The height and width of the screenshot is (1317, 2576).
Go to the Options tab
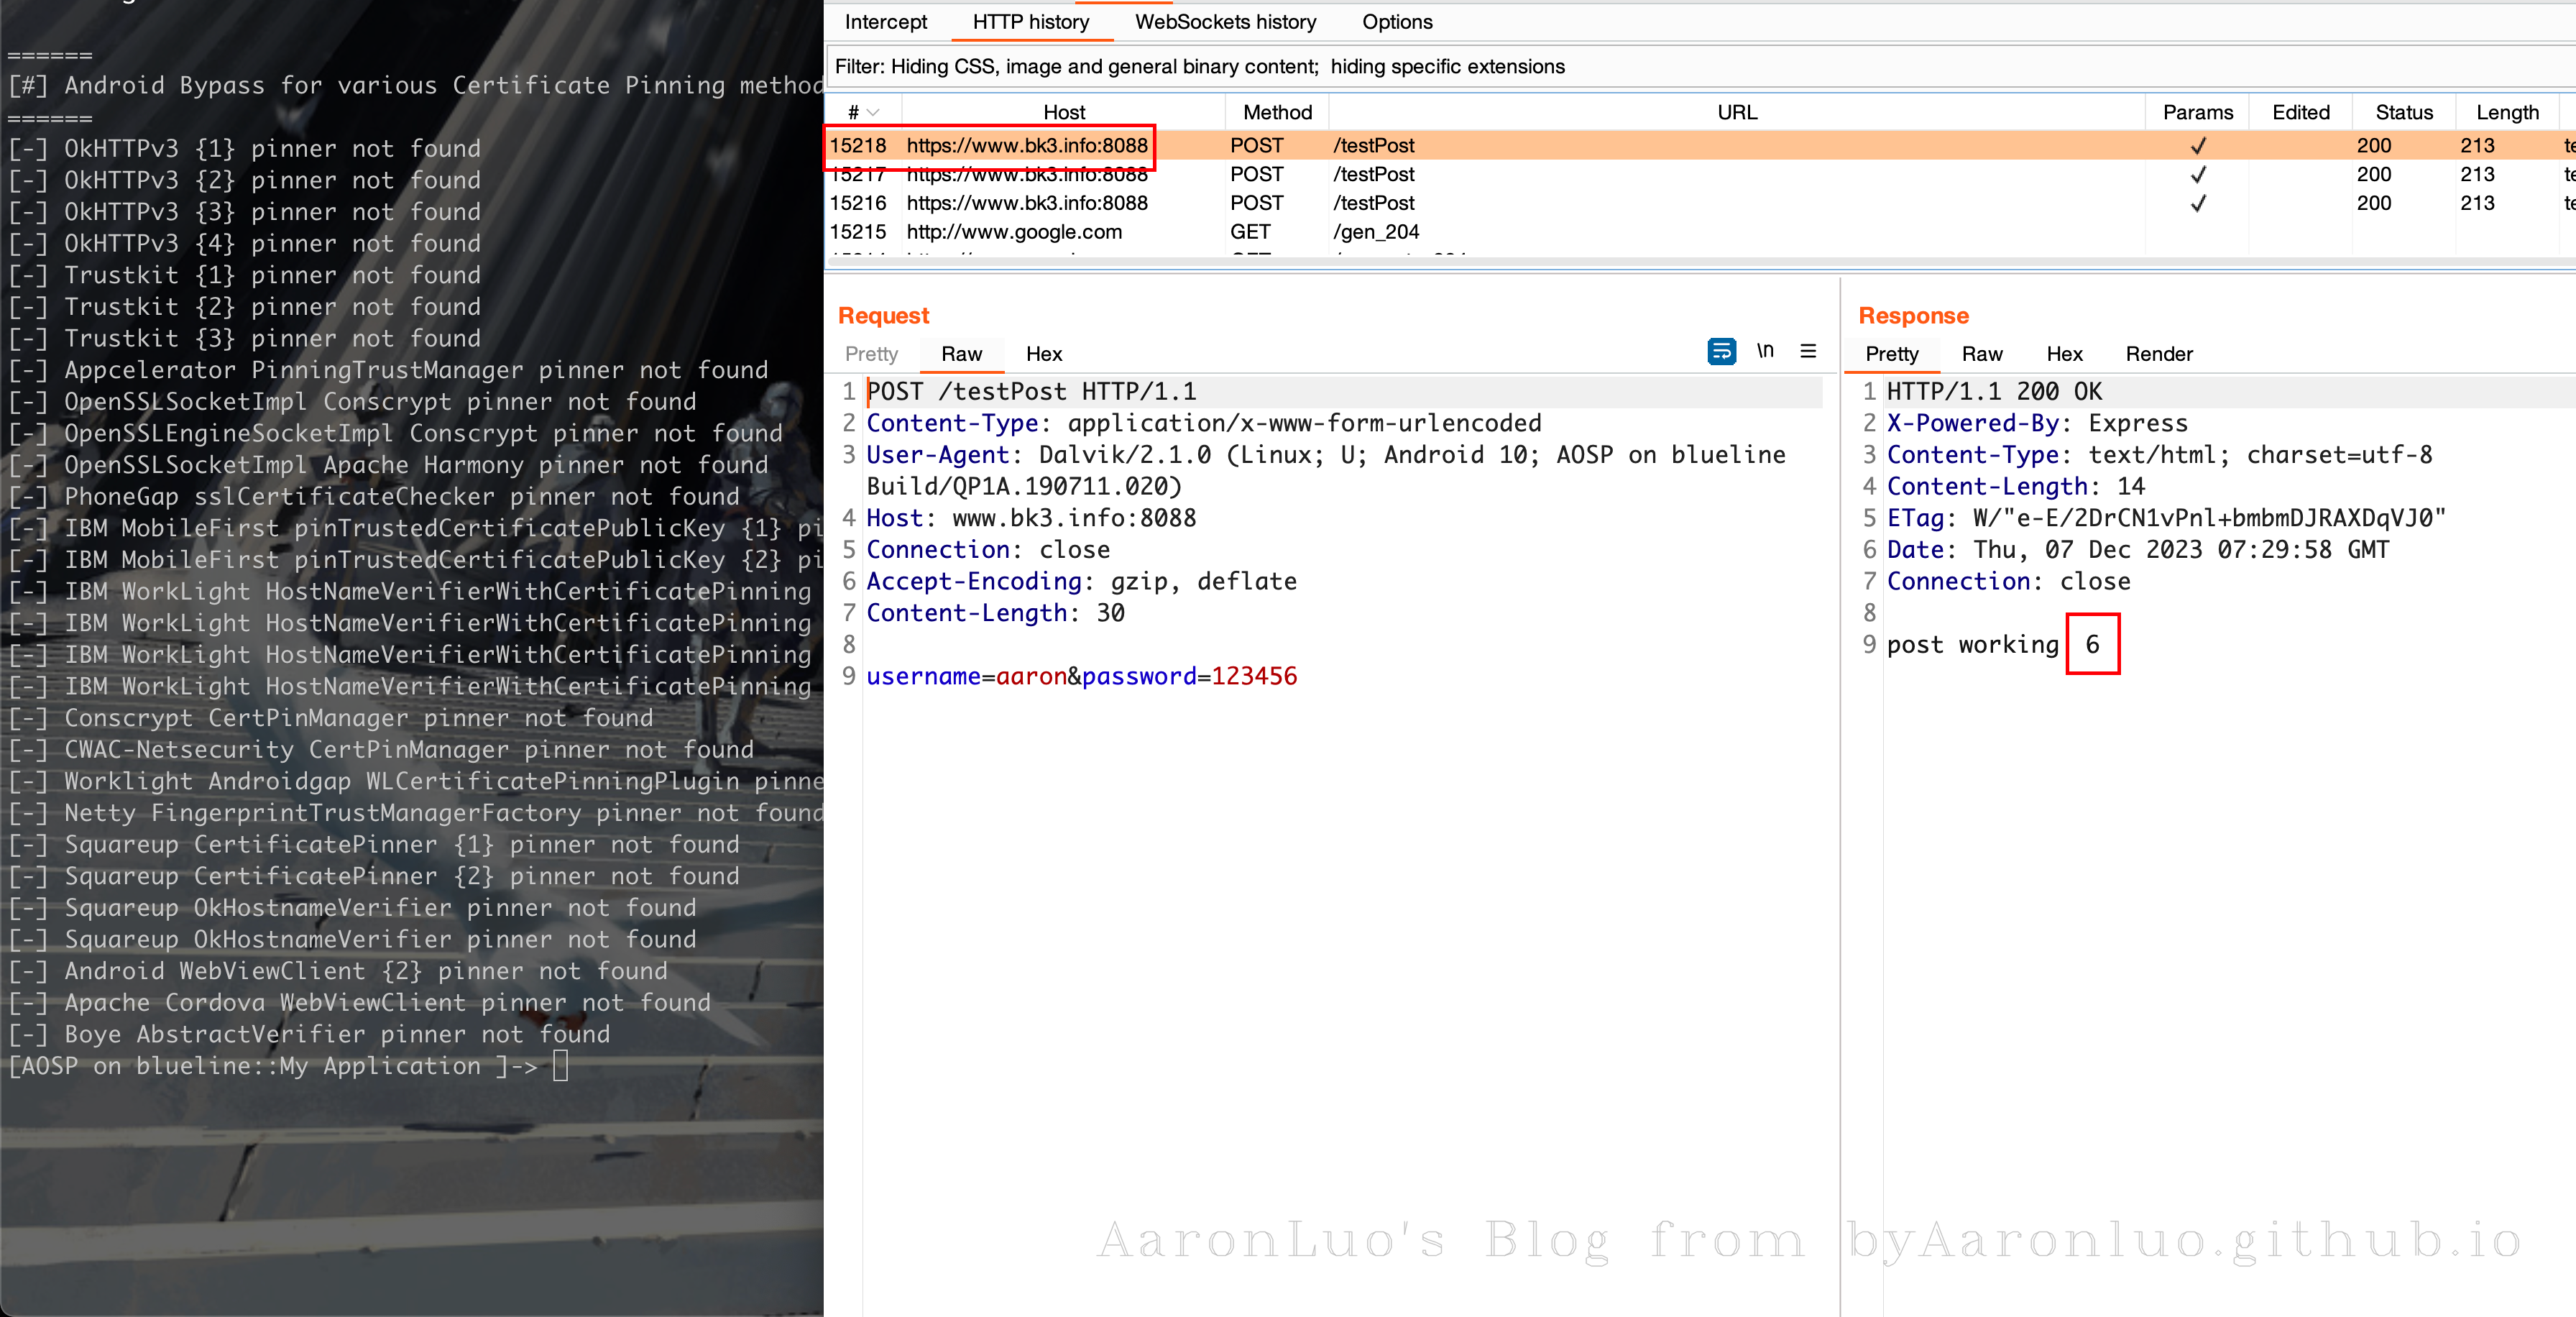coord(1396,22)
